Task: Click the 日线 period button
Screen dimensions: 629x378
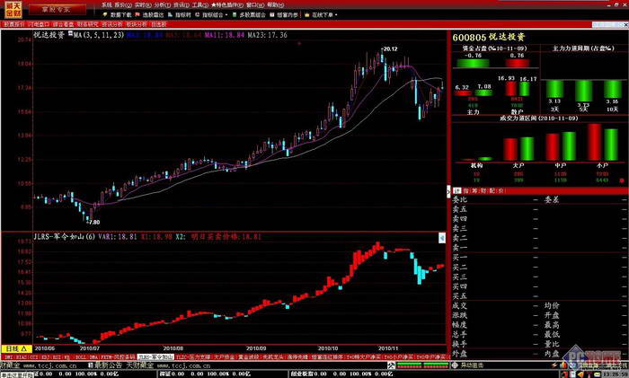Action: pos(16,348)
